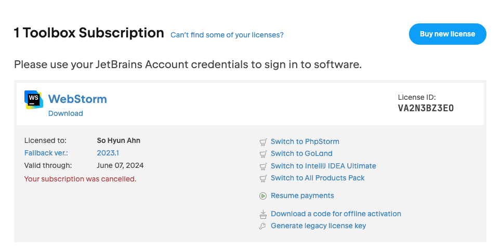Select the Switch to GoLand link

coord(301,154)
